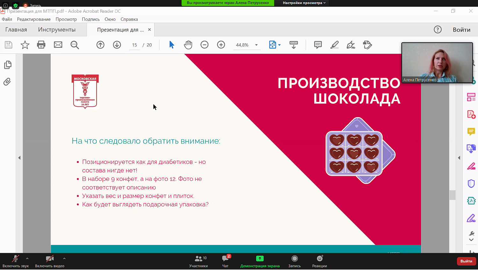Image resolution: width=478 pixels, height=270 pixels.
Task: Switch to Главная tab
Action: pyautogui.click(x=16, y=30)
